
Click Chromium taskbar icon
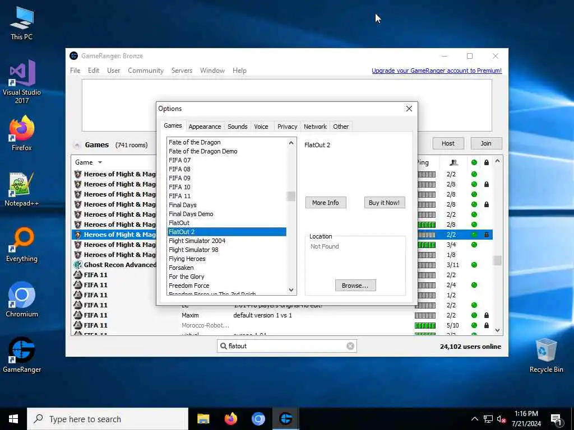coord(258,419)
